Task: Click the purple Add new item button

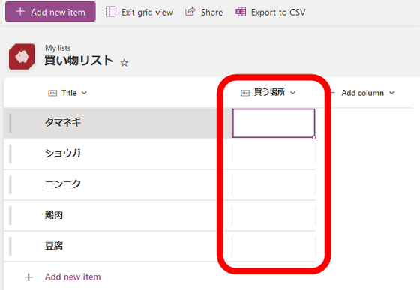Action: click(50, 12)
